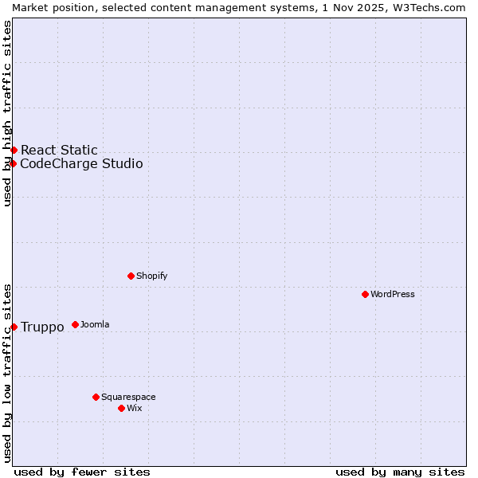Click the Joomla text label

pos(95,324)
